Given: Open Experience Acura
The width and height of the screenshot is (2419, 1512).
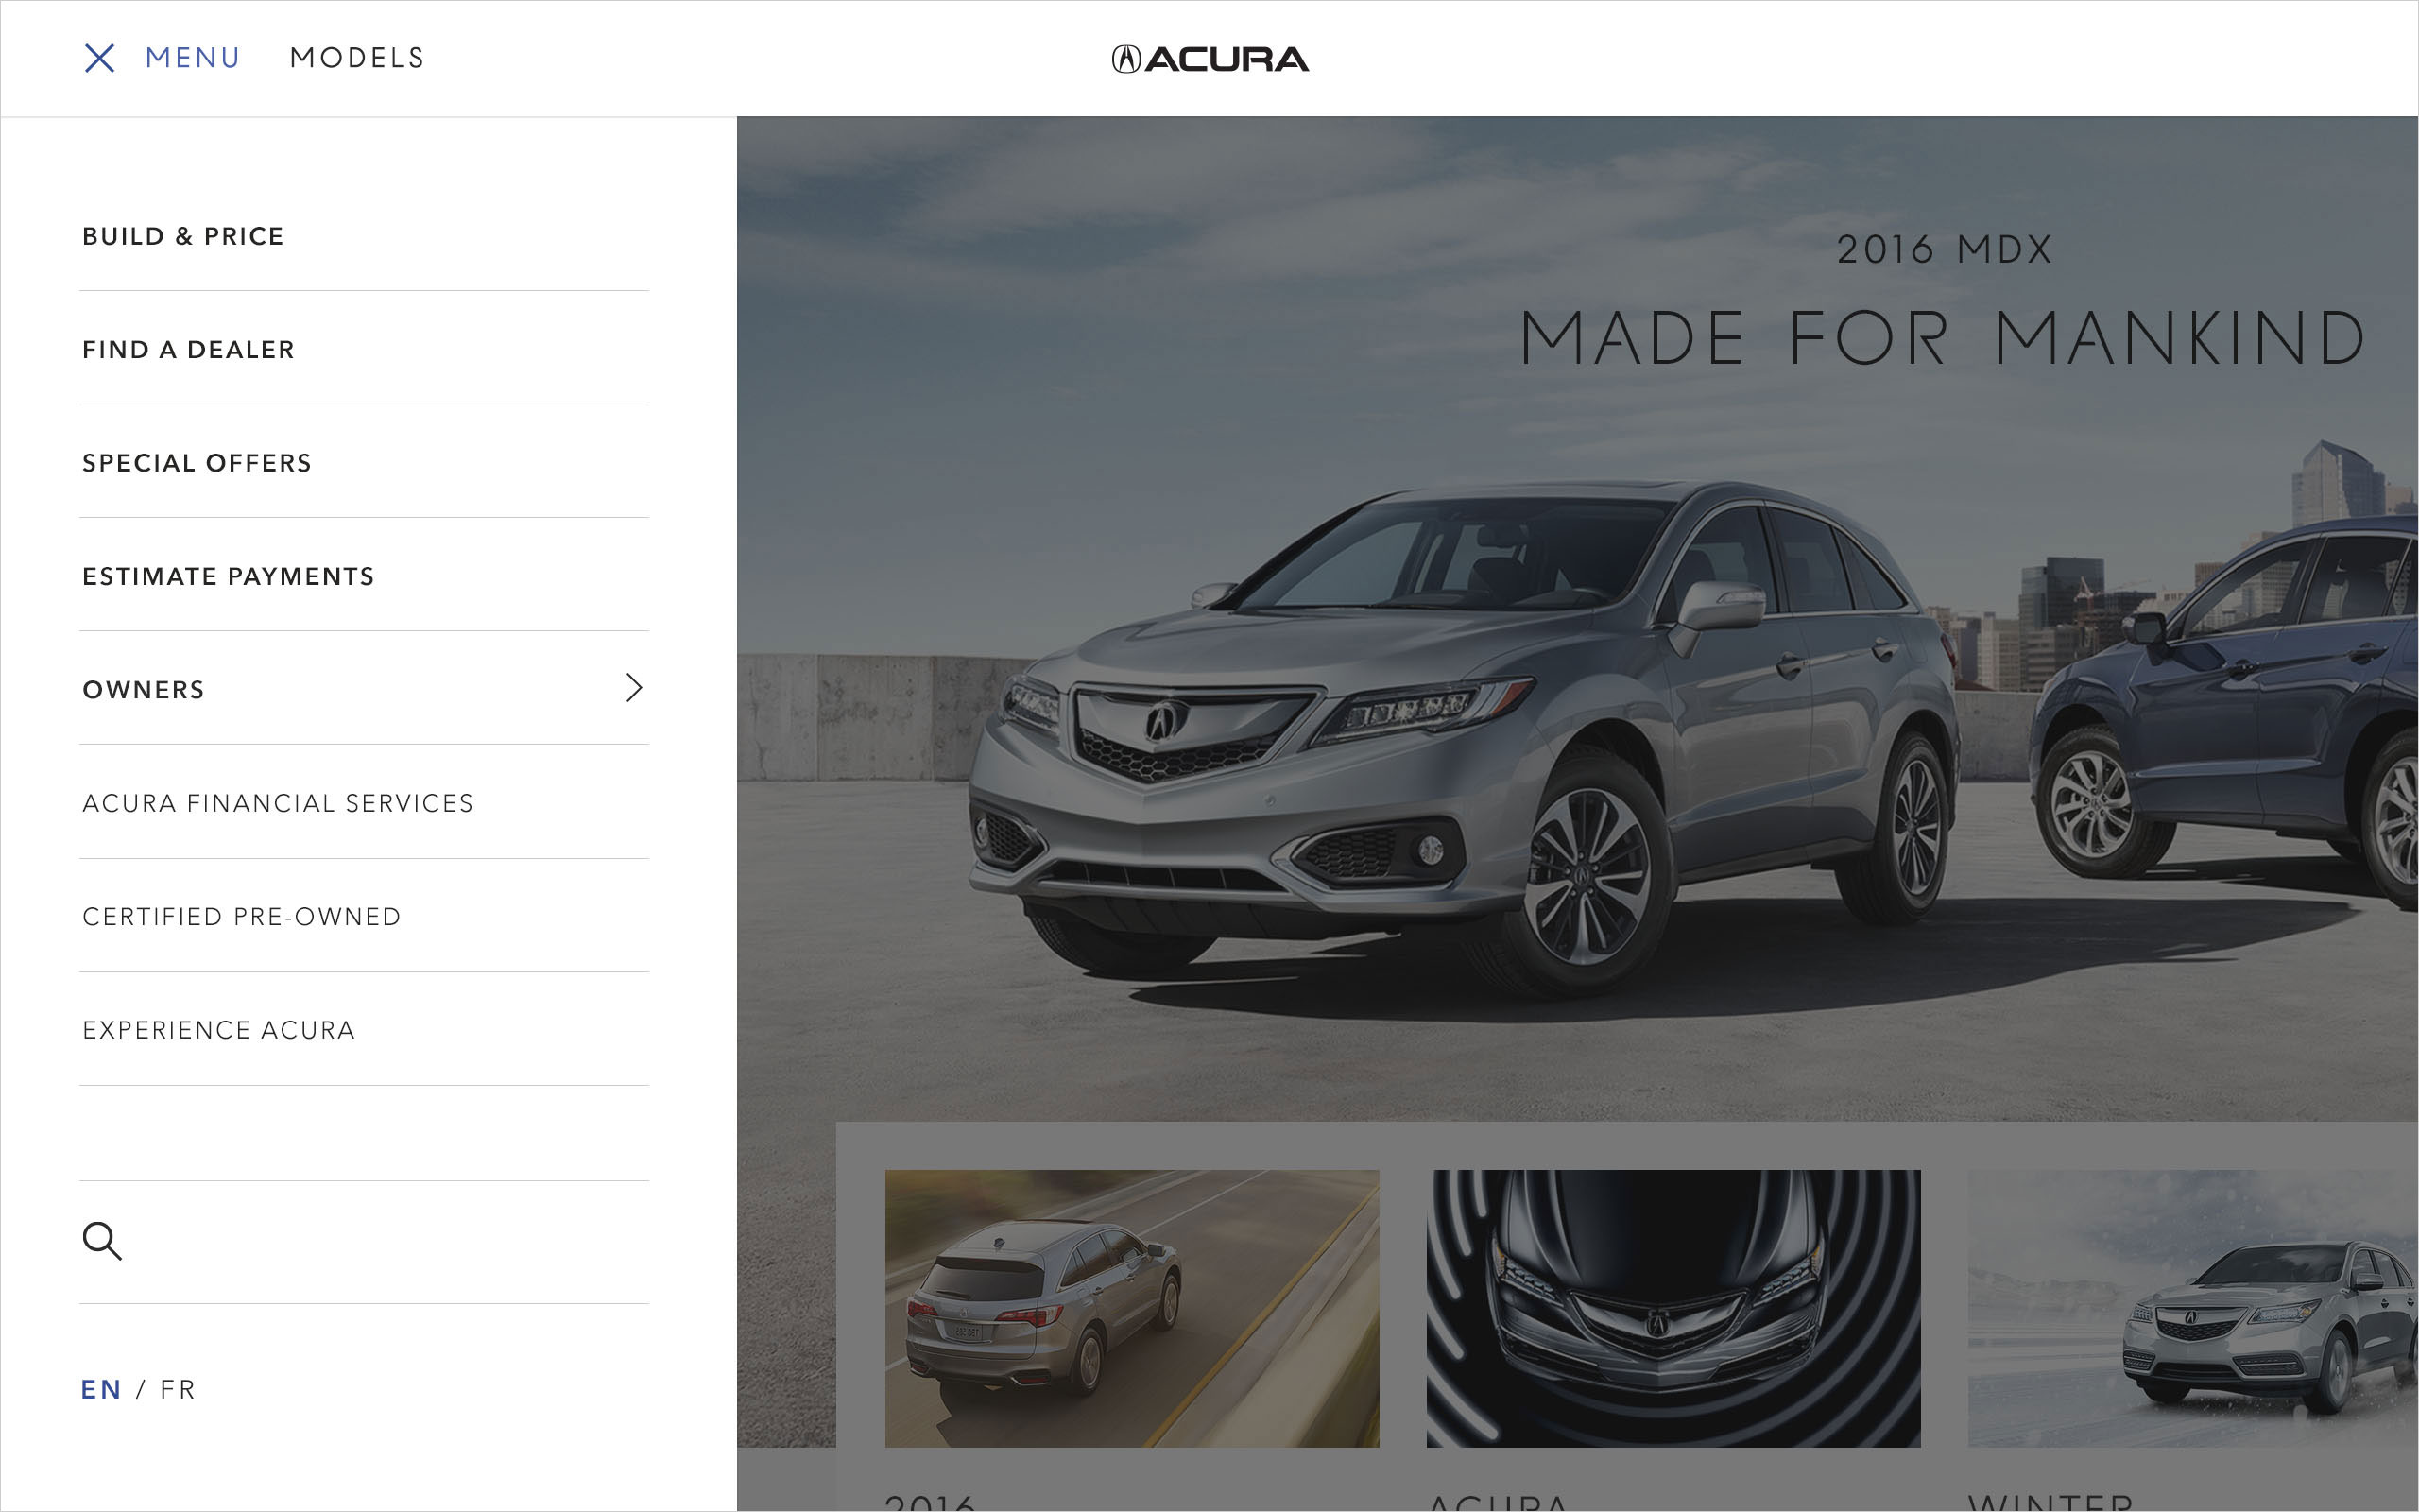Looking at the screenshot, I should pos(219,1030).
